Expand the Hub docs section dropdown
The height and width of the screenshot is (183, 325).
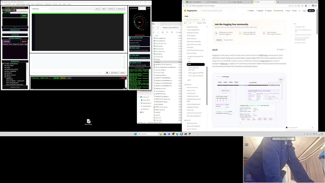coord(187,16)
